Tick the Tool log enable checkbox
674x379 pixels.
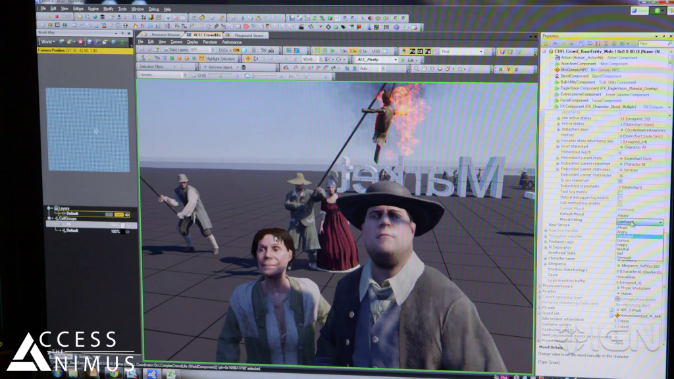click(x=620, y=192)
